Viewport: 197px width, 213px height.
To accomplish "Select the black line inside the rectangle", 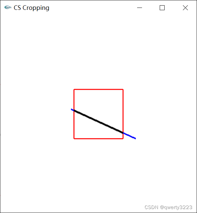I will [98, 122].
